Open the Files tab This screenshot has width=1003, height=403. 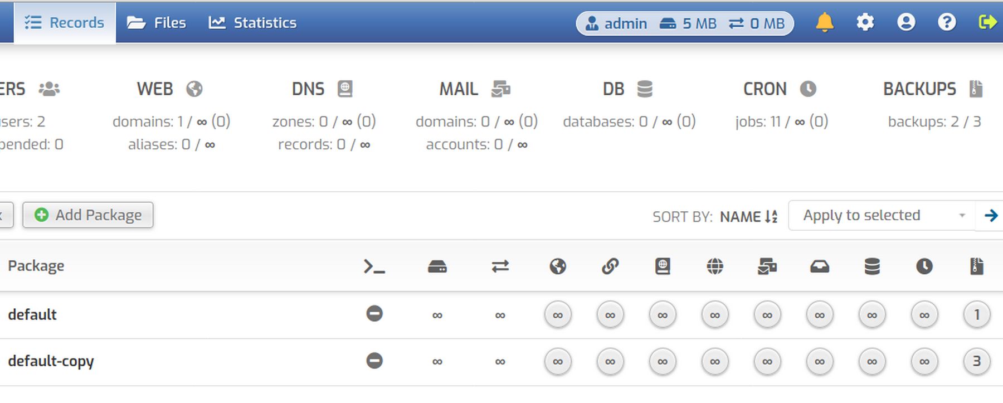tap(157, 23)
